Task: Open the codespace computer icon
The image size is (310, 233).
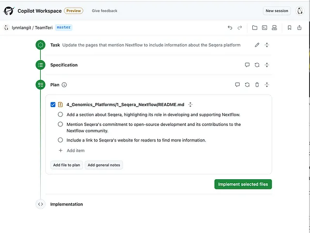Action: [x=274, y=28]
